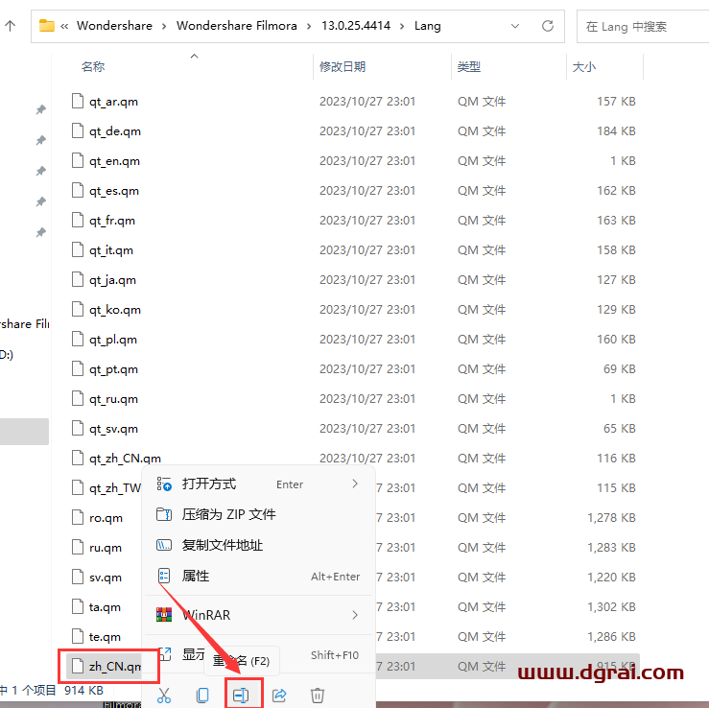Click the Cut scissors icon in context menu
The image size is (709, 708).
[x=164, y=695]
